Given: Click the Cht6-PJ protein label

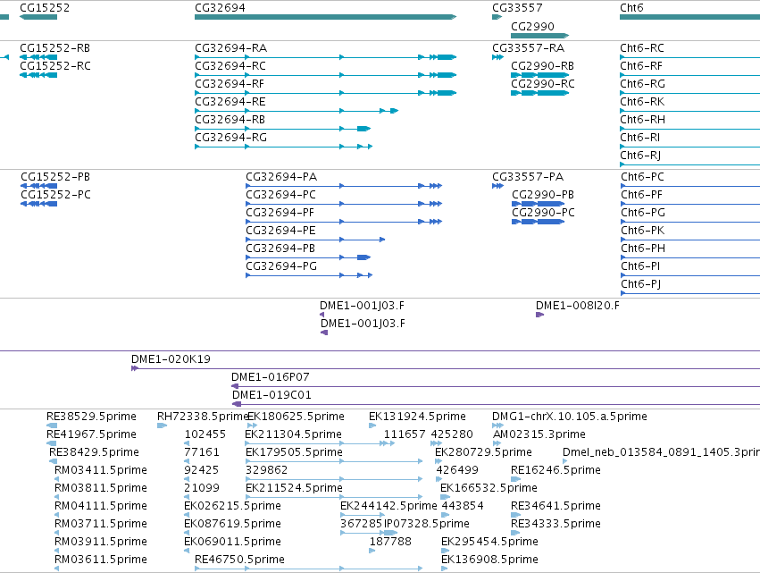Looking at the screenshot, I should coord(640,284).
